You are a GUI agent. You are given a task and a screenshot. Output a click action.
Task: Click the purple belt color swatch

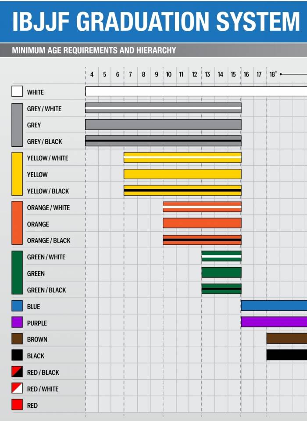click(17, 323)
